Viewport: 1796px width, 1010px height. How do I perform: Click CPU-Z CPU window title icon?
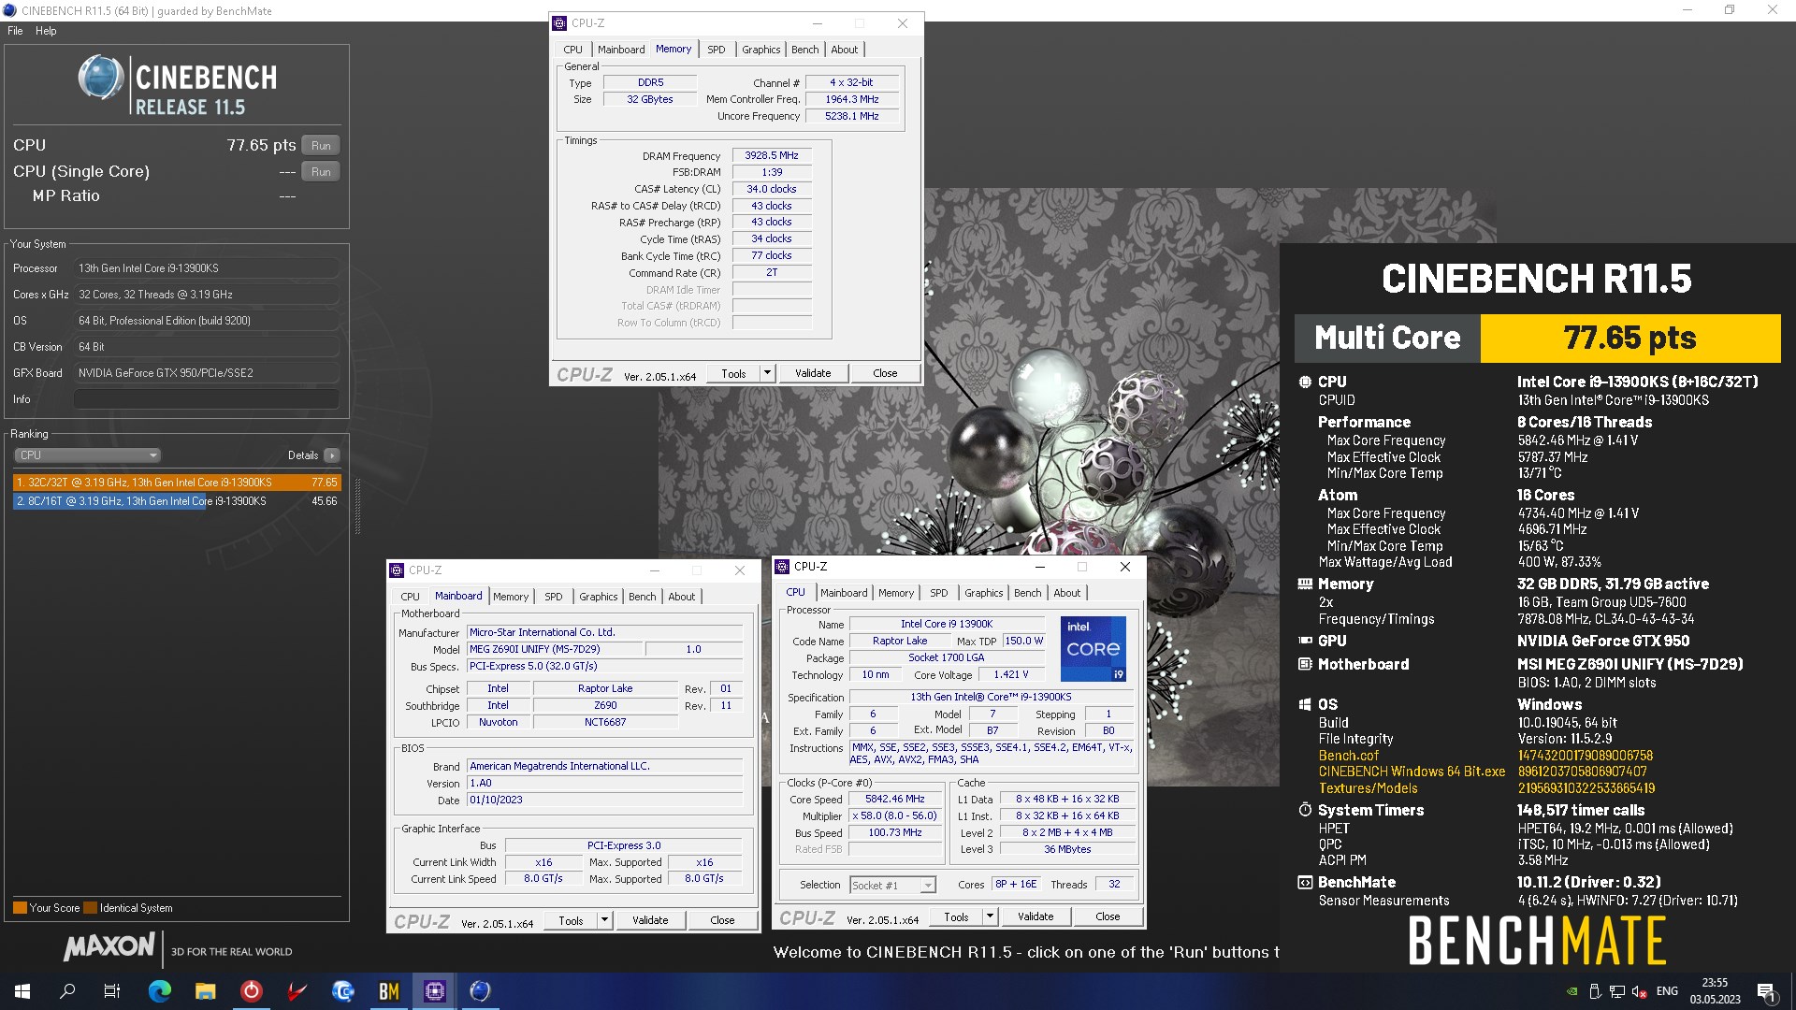782,567
